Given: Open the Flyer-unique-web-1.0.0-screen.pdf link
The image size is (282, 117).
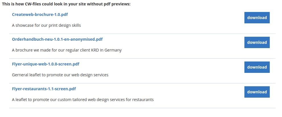Looking at the screenshot, I should pyautogui.click(x=46, y=64).
